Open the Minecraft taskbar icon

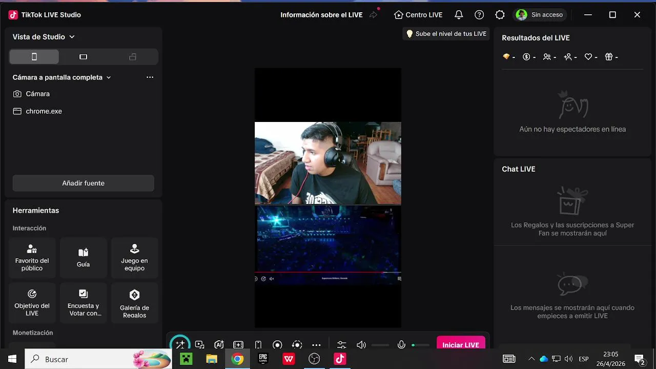point(186,359)
